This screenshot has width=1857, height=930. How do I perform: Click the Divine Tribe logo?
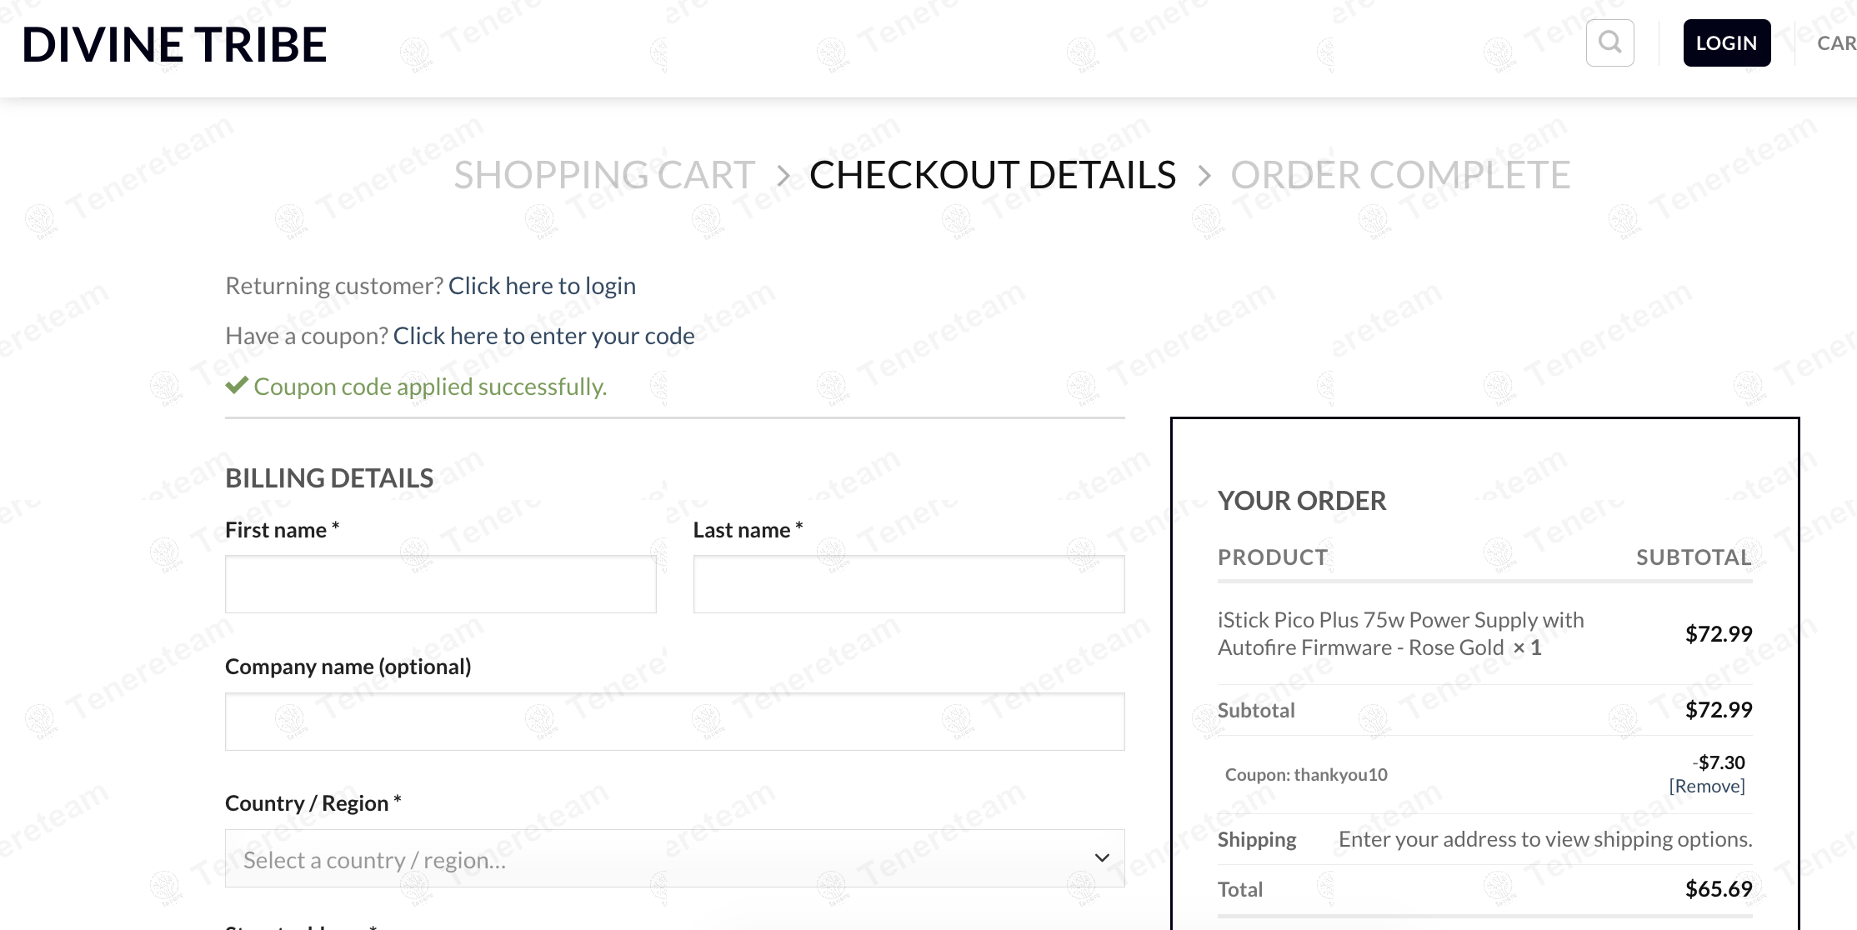coord(174,45)
